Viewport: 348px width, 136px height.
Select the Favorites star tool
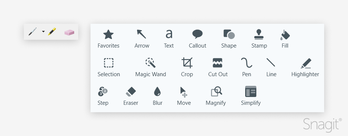(x=108, y=39)
